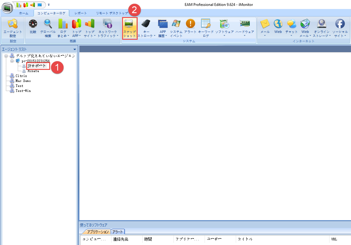Sort by the タイトル column header

[282, 239]
